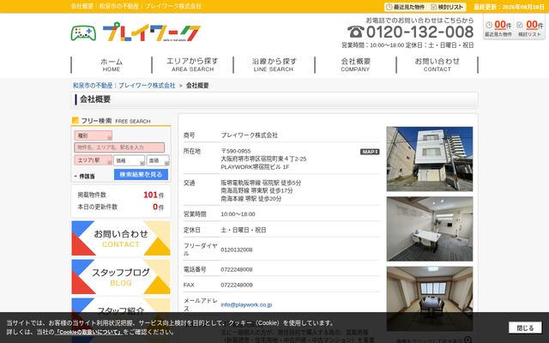The width and height of the screenshot is (549, 343).
Task: Close cookie notice with 閉じる button
Action: [525, 328]
